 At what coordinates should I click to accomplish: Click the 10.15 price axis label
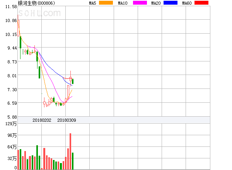point(11,34)
